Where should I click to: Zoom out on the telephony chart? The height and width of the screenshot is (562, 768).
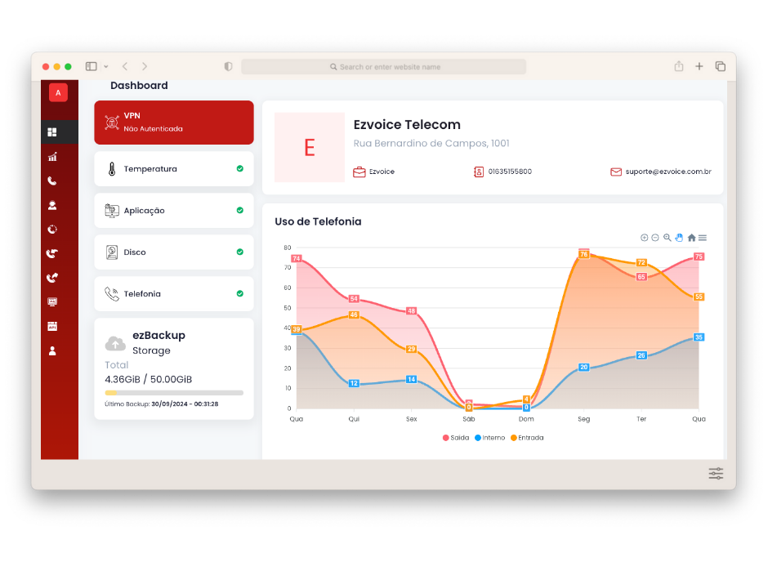click(x=655, y=238)
